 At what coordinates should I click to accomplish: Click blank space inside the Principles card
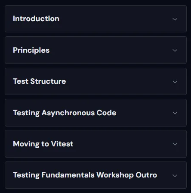pyautogui.click(x=111, y=50)
